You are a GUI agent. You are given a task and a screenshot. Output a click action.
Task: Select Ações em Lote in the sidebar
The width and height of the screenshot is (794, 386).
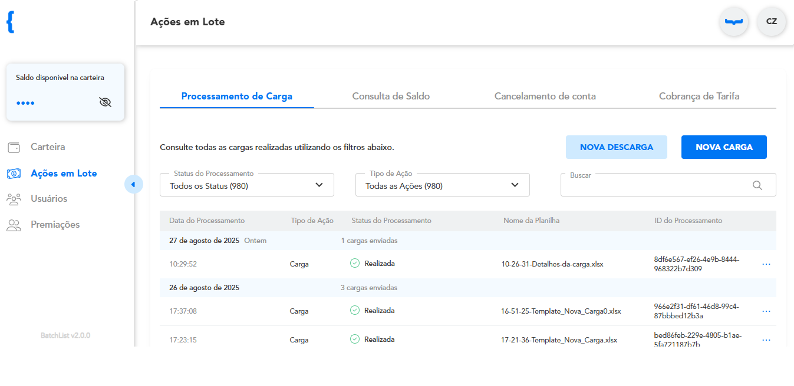(x=64, y=174)
